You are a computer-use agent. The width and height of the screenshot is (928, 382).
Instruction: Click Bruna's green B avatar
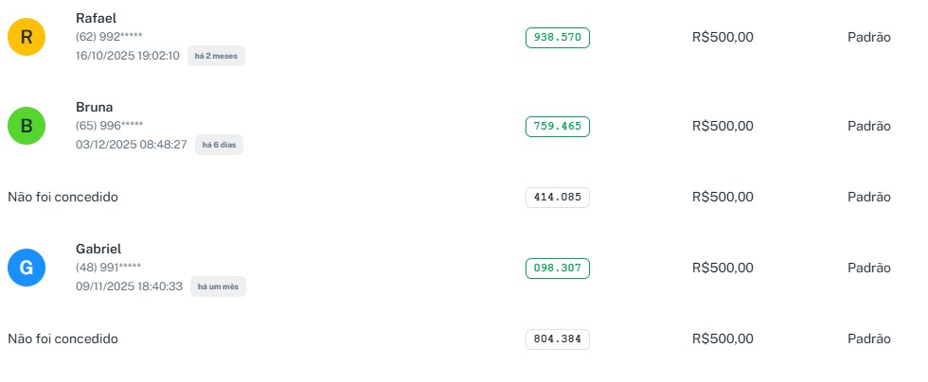click(27, 126)
